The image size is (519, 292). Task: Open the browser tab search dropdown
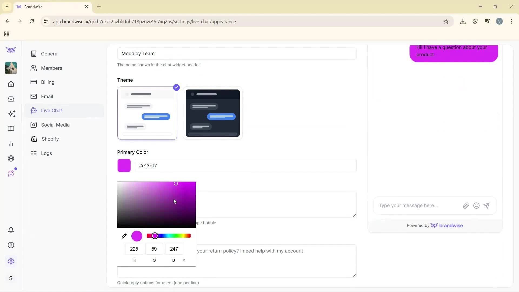(7, 7)
